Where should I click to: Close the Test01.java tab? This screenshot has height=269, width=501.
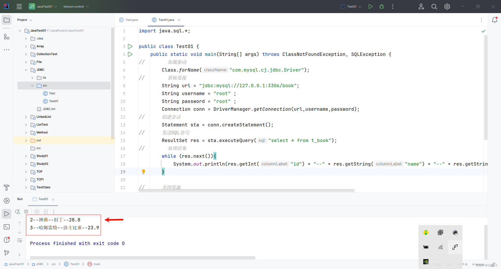coord(179,20)
